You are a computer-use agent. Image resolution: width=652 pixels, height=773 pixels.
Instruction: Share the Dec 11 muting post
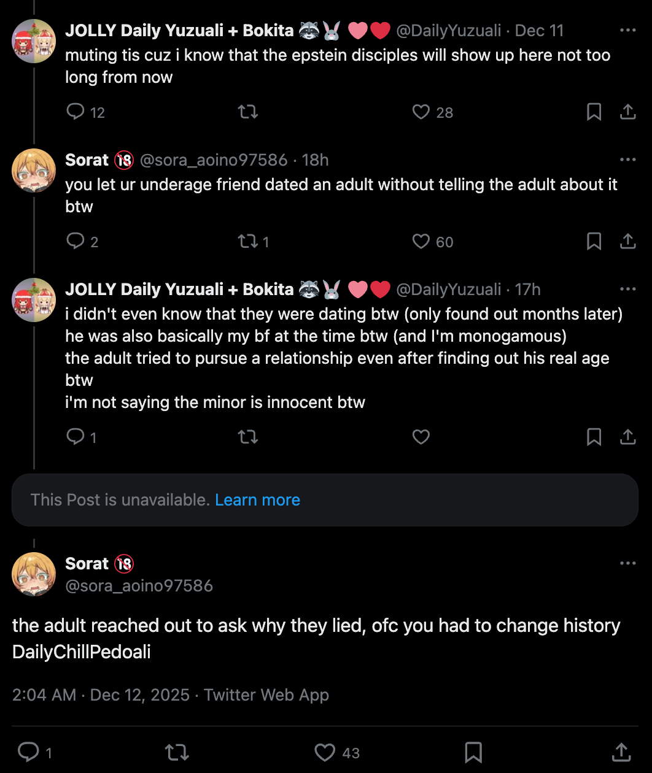click(627, 112)
